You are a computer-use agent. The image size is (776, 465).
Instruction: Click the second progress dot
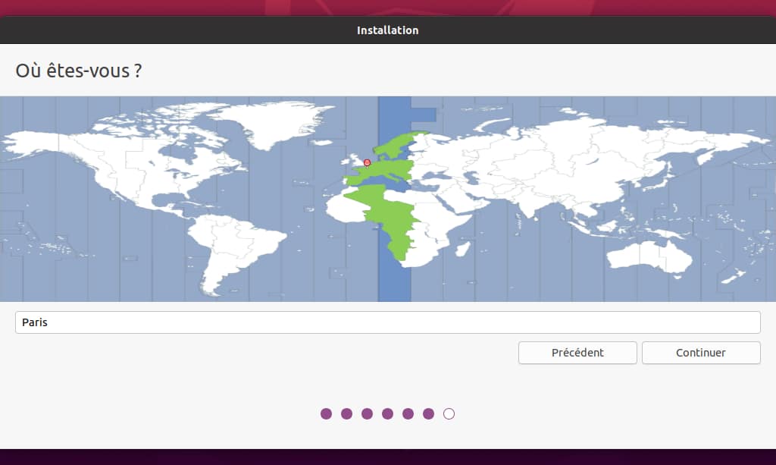click(346, 413)
